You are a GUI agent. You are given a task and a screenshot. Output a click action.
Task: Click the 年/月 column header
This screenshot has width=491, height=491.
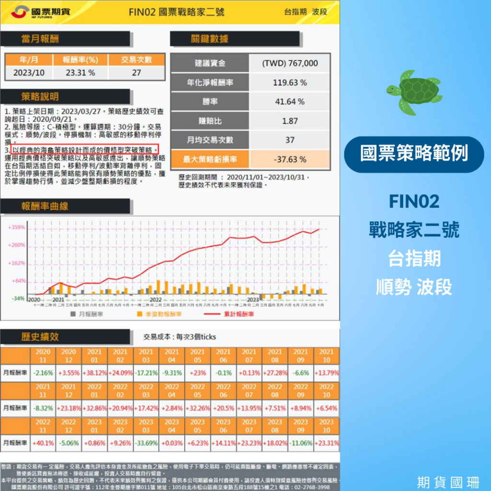pos(29,59)
